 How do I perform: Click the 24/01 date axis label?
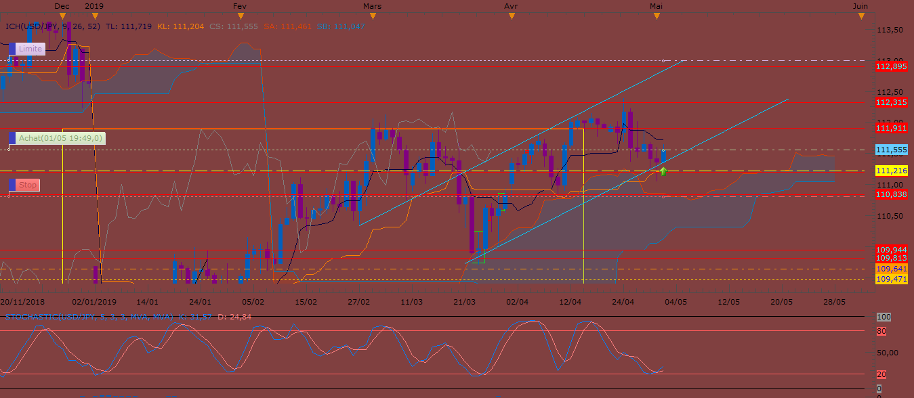[200, 302]
